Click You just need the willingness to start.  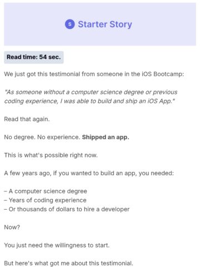pos(57,245)
